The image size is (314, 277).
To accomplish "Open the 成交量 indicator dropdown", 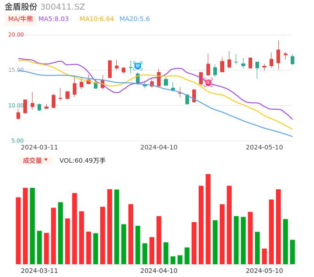I will point(35,160).
